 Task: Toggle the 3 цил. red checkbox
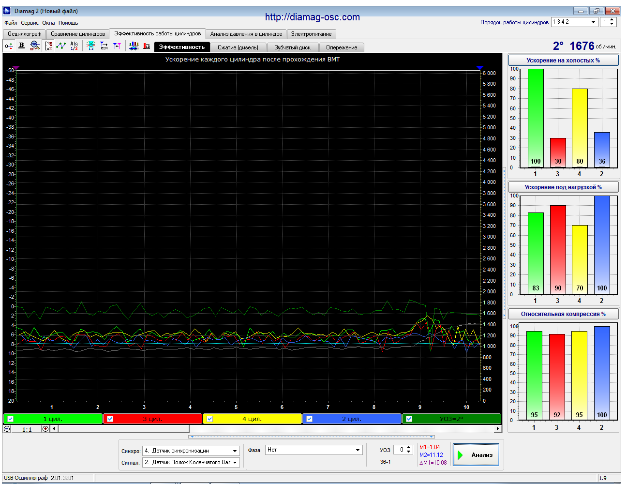110,419
